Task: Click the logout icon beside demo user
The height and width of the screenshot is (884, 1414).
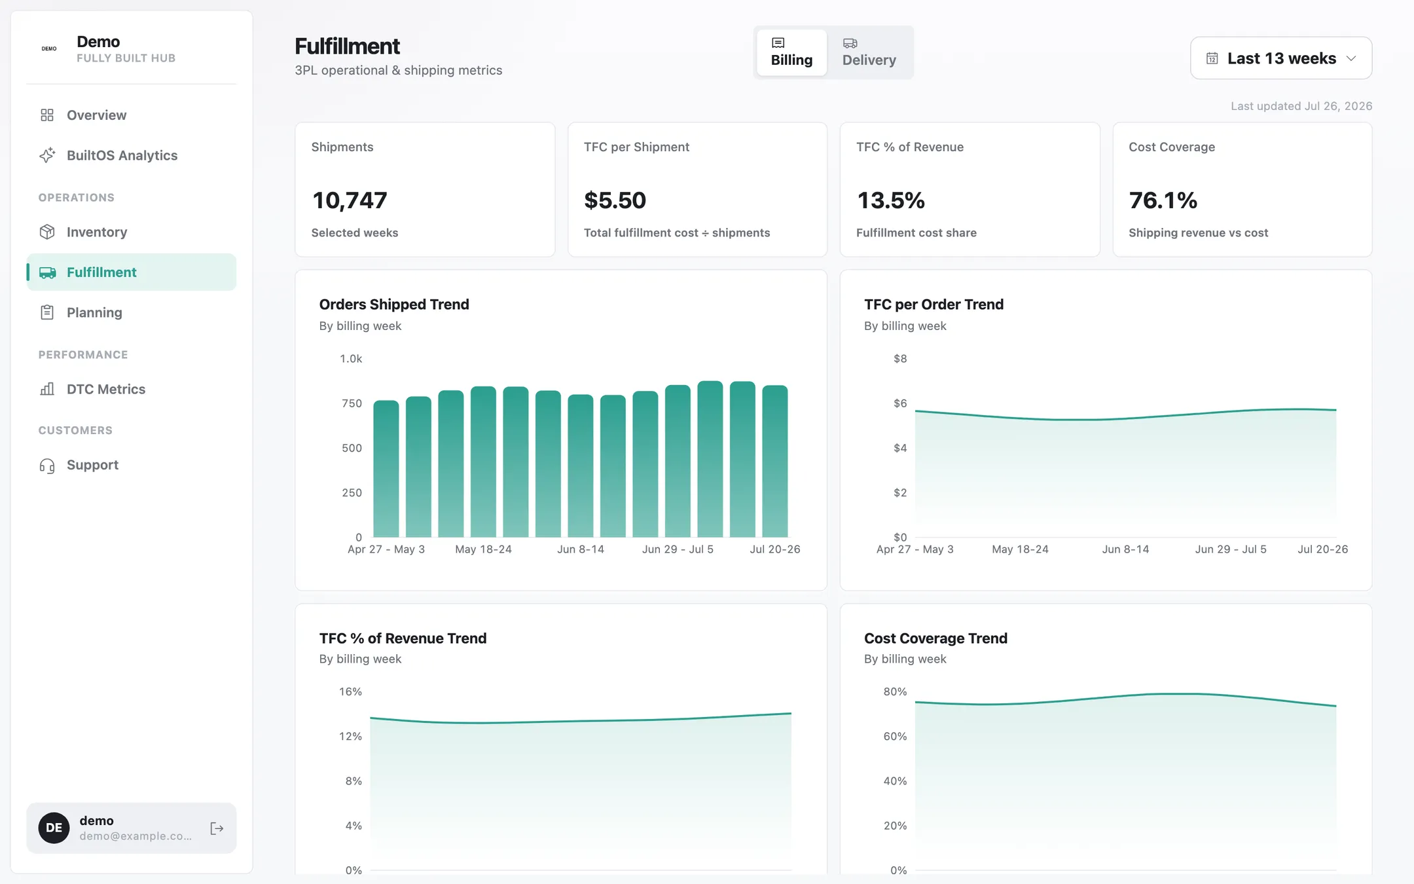Action: point(217,828)
